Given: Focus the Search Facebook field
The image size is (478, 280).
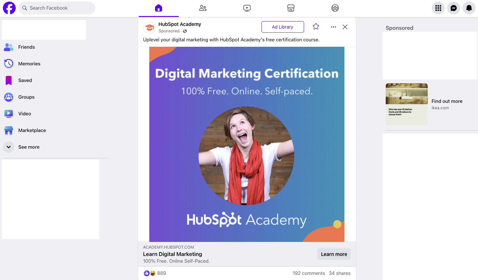Looking at the screenshot, I should pos(57,8).
